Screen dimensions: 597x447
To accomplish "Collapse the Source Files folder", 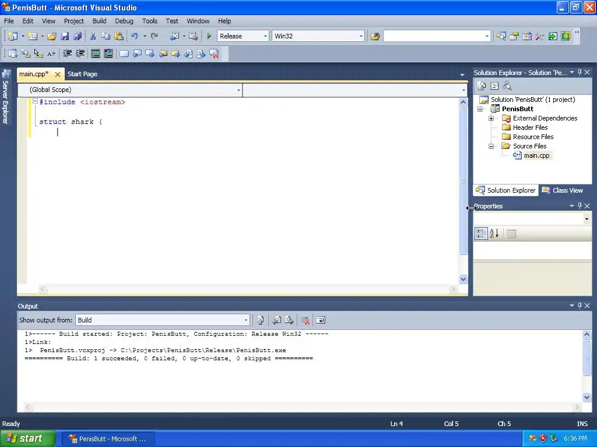I will point(491,146).
